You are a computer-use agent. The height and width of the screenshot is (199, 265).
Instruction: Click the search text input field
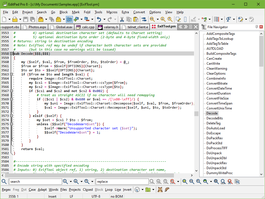tap(36, 182)
